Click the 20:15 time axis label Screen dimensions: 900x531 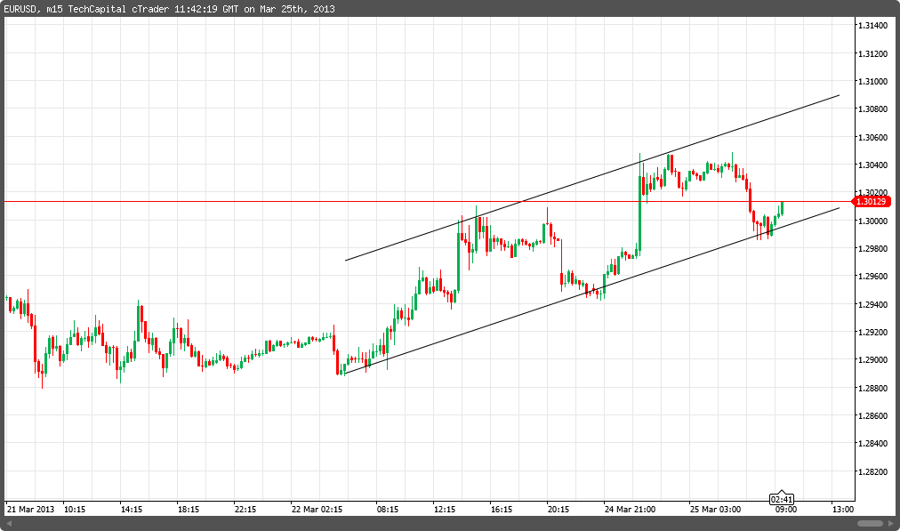click(x=558, y=509)
